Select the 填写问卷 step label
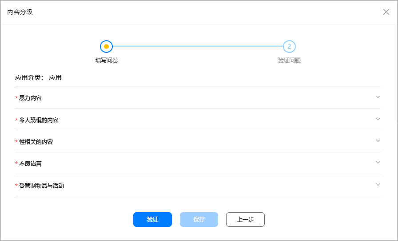Screen dimensions: 398x241 (107, 61)
